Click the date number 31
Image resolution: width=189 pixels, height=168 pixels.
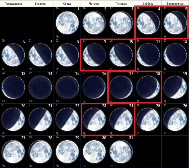tap(131, 138)
